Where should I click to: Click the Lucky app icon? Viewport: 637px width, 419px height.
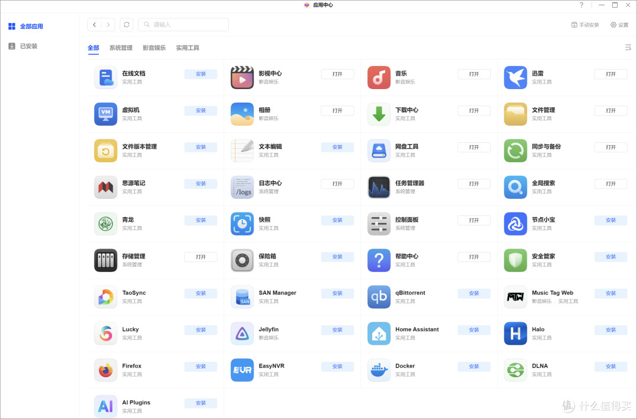click(x=106, y=333)
